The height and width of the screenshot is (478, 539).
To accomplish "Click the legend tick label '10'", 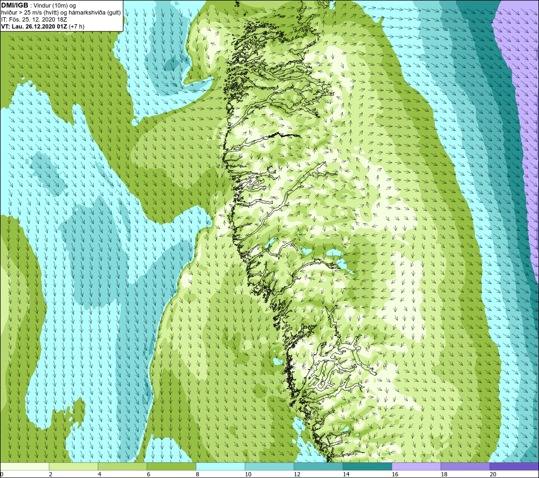I will (248, 475).
